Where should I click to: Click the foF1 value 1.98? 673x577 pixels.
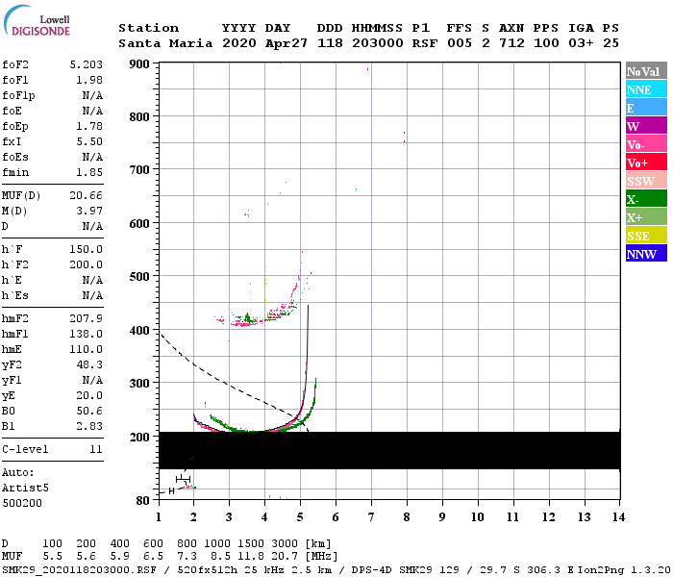coord(89,80)
